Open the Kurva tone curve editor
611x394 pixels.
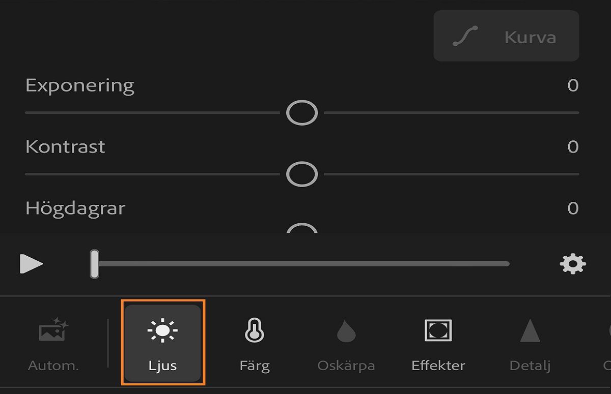[506, 37]
